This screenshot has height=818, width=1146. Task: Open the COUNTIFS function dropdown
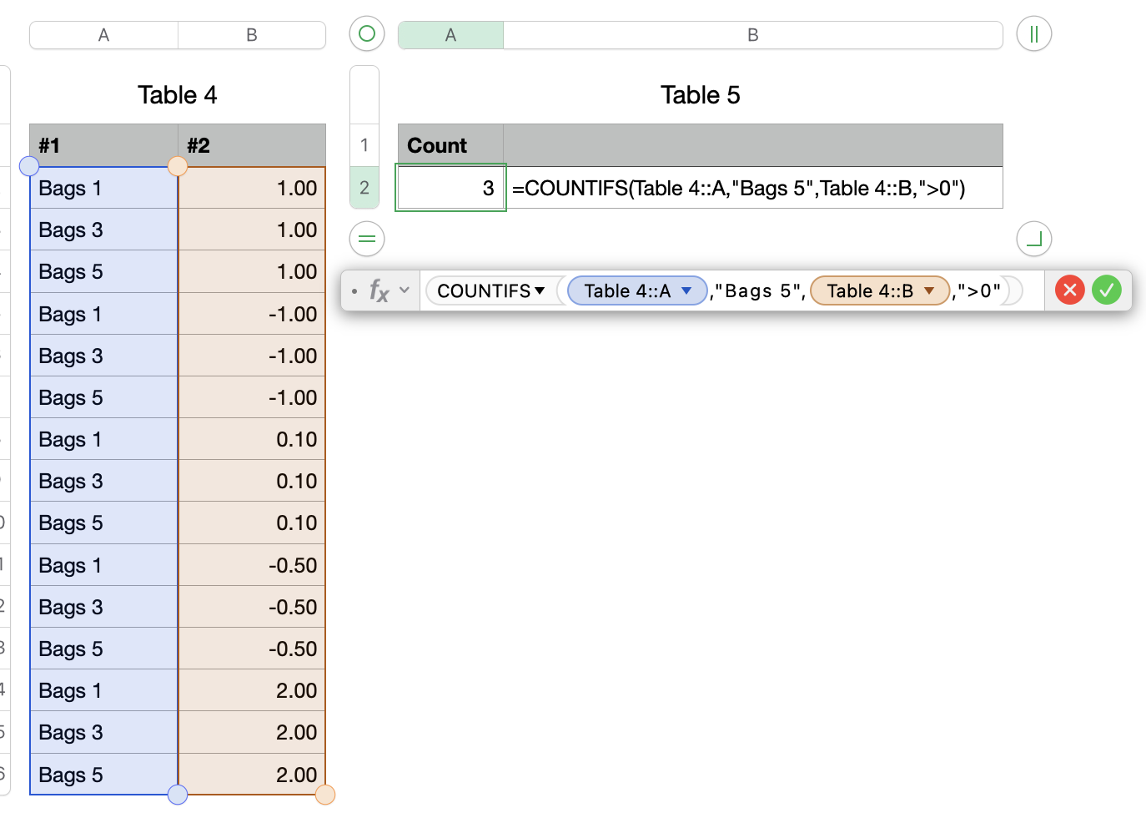[541, 290]
